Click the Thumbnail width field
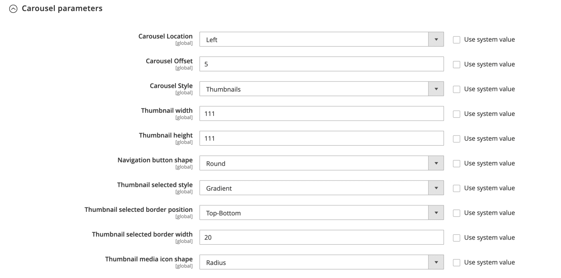561x278 pixels. click(322, 114)
